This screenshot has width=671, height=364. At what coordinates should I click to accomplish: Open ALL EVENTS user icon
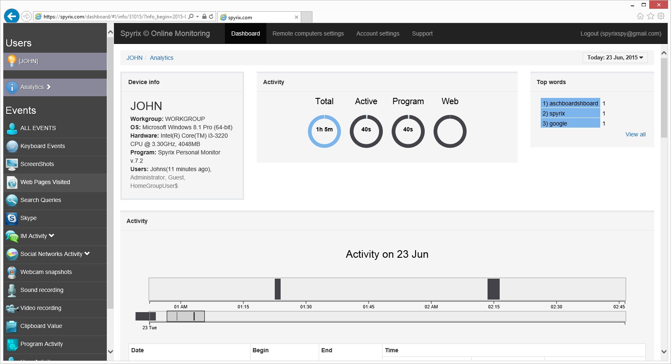click(x=12, y=128)
